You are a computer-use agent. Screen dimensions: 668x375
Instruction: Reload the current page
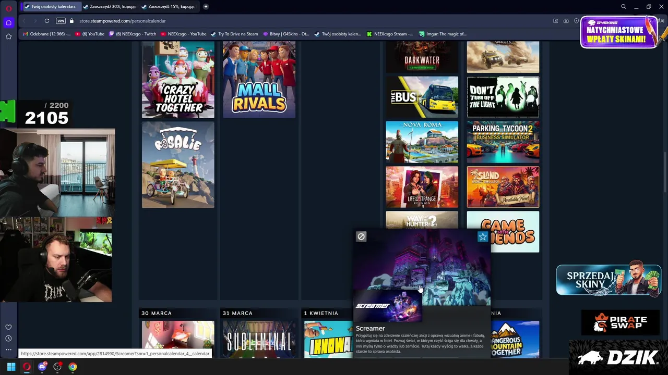47,21
